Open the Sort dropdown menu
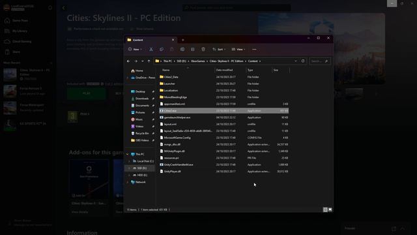The width and height of the screenshot is (417, 235). [219, 50]
